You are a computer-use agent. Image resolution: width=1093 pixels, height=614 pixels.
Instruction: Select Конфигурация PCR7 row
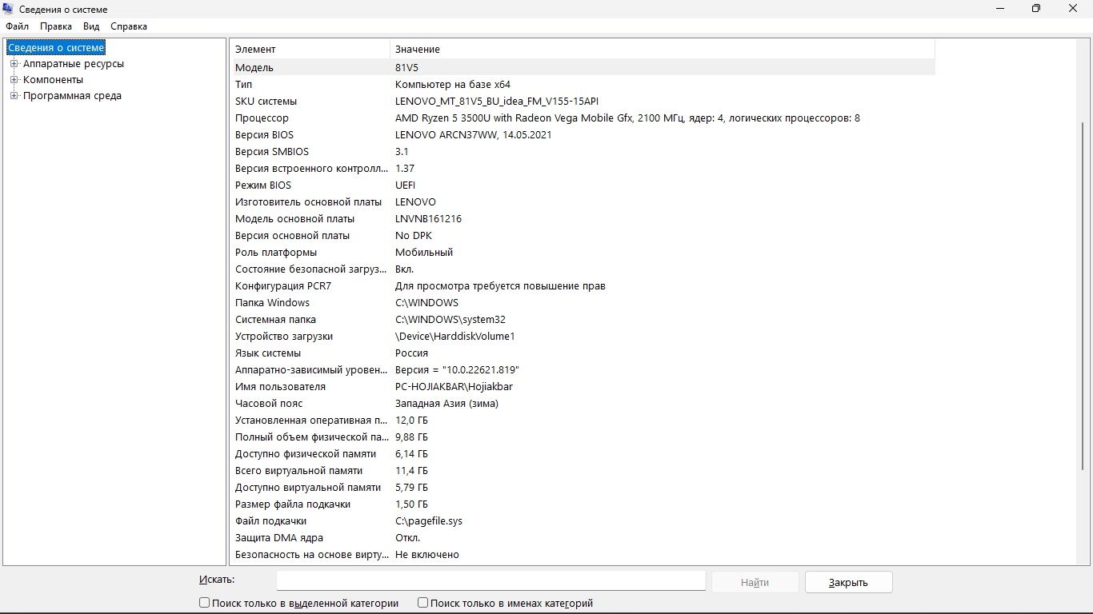[x=584, y=286]
